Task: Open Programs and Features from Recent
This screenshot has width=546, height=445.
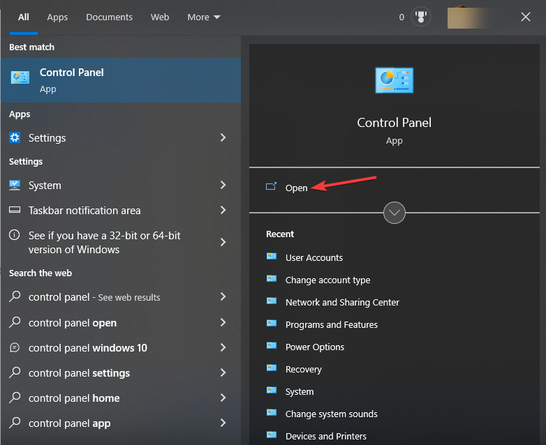Action: pyautogui.click(x=332, y=324)
